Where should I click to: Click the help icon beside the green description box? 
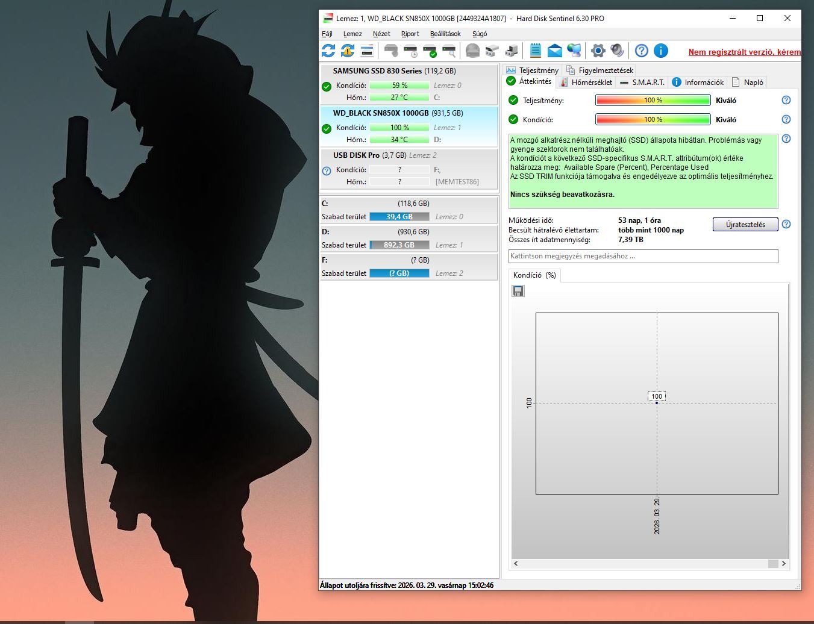(x=786, y=139)
